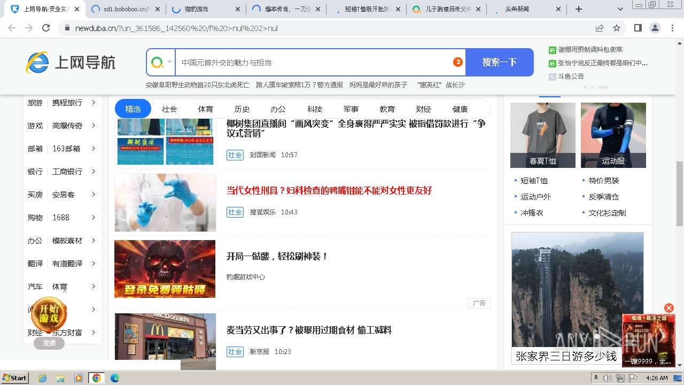This screenshot has width=684, height=385.
Task: Open the 斗鱼公告 hot topic link
Action: coord(571,76)
